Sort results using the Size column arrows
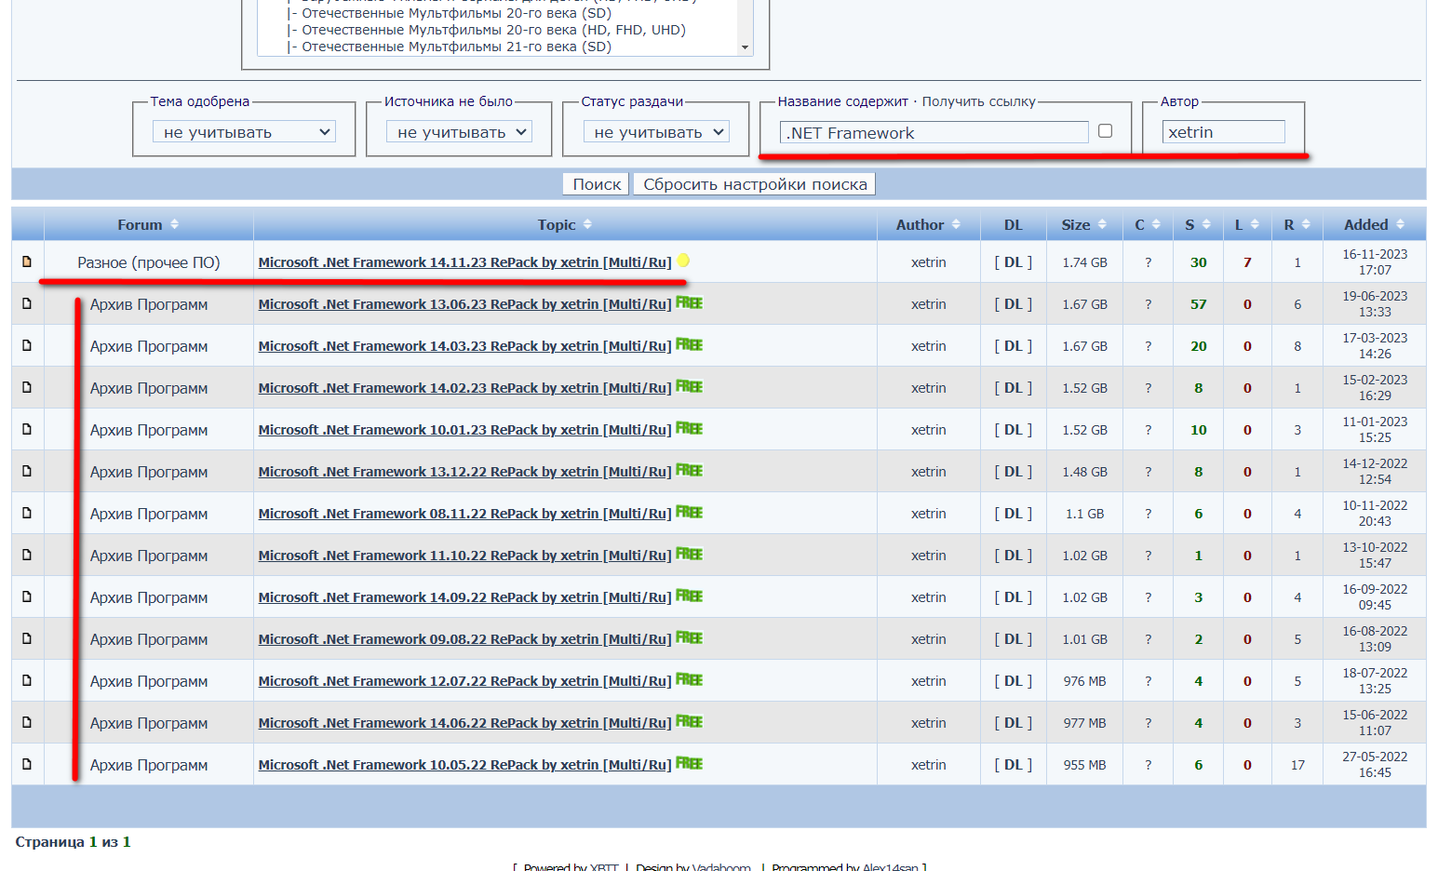The width and height of the screenshot is (1438, 871). coord(1102,224)
